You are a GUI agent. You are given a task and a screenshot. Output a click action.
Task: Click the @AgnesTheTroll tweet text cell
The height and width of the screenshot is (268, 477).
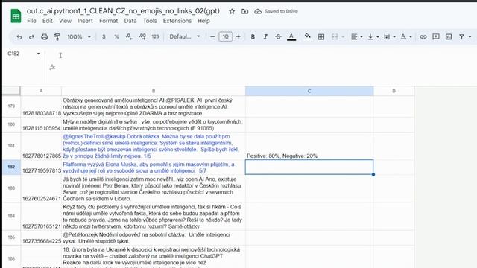[154, 146]
